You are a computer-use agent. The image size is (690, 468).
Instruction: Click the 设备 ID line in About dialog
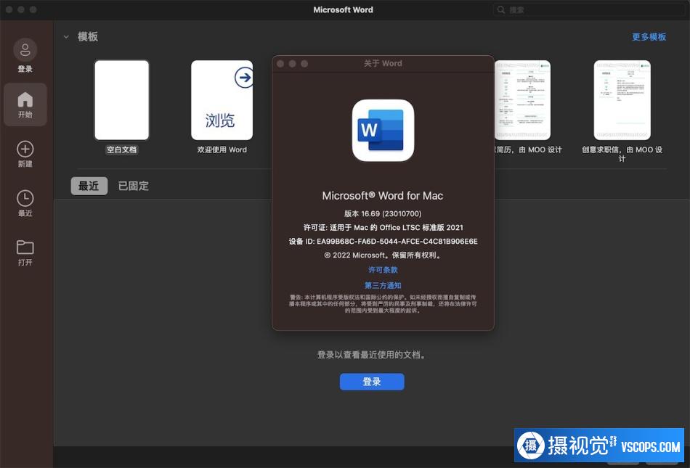[x=383, y=241]
